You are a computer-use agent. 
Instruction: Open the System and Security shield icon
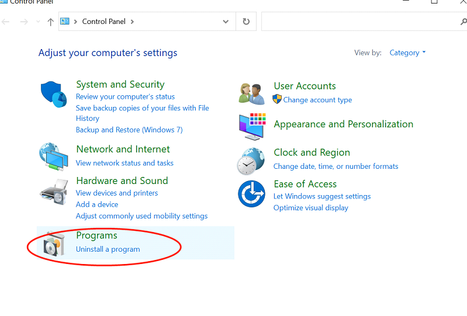tap(54, 94)
